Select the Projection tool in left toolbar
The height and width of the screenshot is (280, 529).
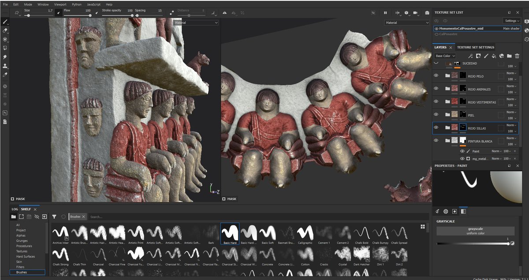(x=5, y=39)
